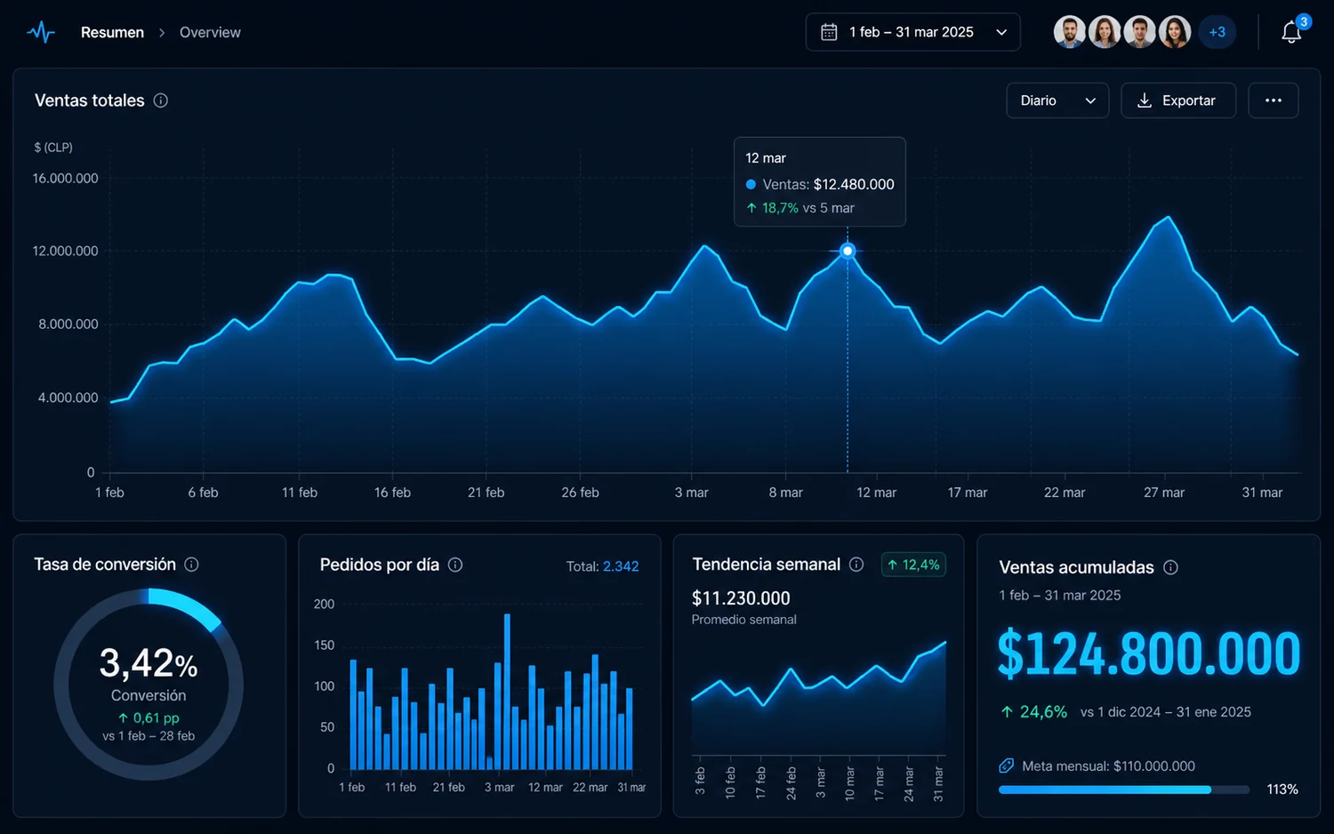The width and height of the screenshot is (1334, 834).
Task: Go to Resumen breadcrumb
Action: 112,33
